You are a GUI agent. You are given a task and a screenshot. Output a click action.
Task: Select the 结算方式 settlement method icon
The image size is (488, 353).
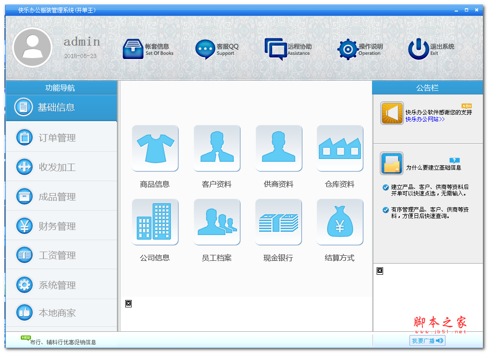pos(340,222)
